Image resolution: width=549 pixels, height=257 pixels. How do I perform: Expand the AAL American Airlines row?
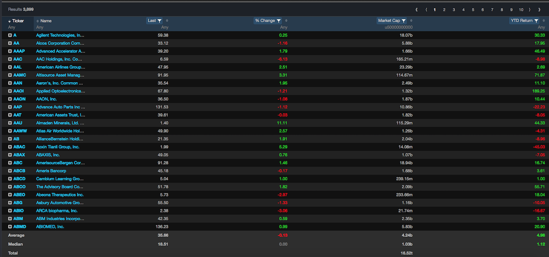point(10,67)
